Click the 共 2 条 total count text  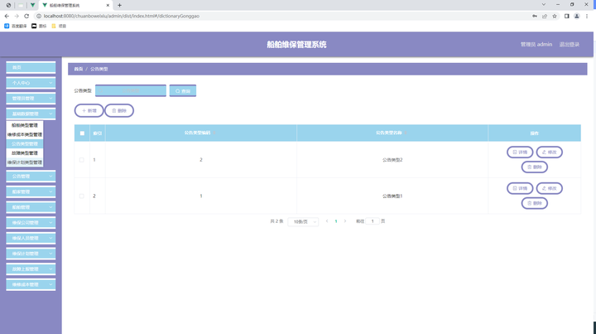tap(276, 221)
